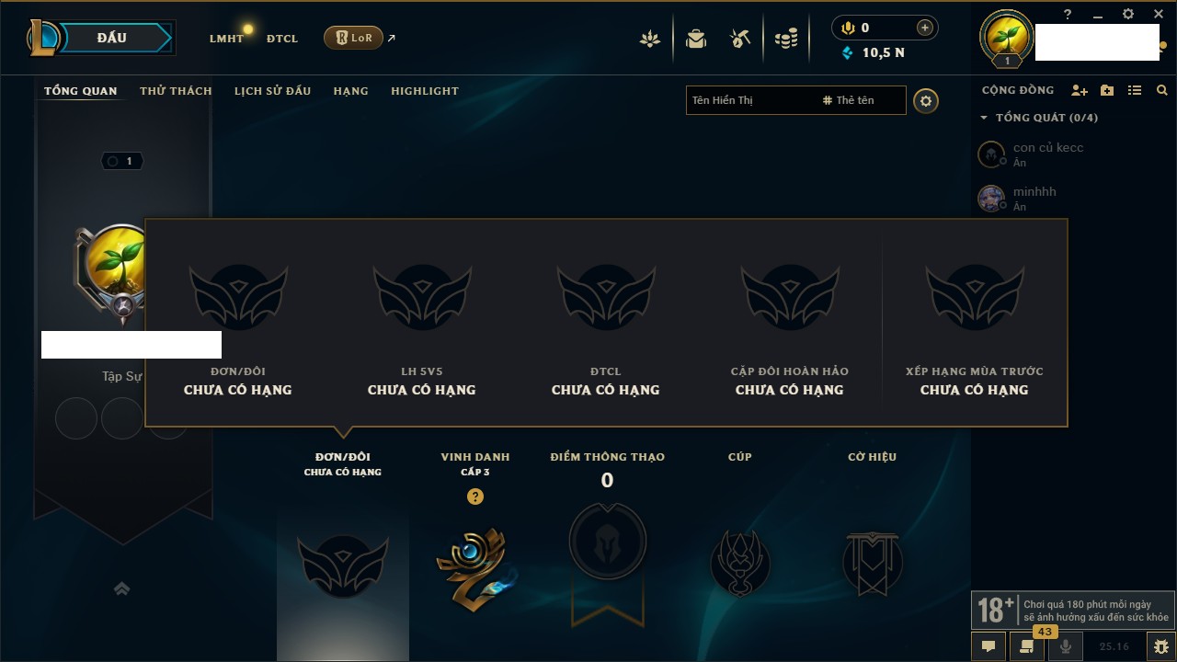
Task: Click the add friend icon
Action: (x=1080, y=90)
